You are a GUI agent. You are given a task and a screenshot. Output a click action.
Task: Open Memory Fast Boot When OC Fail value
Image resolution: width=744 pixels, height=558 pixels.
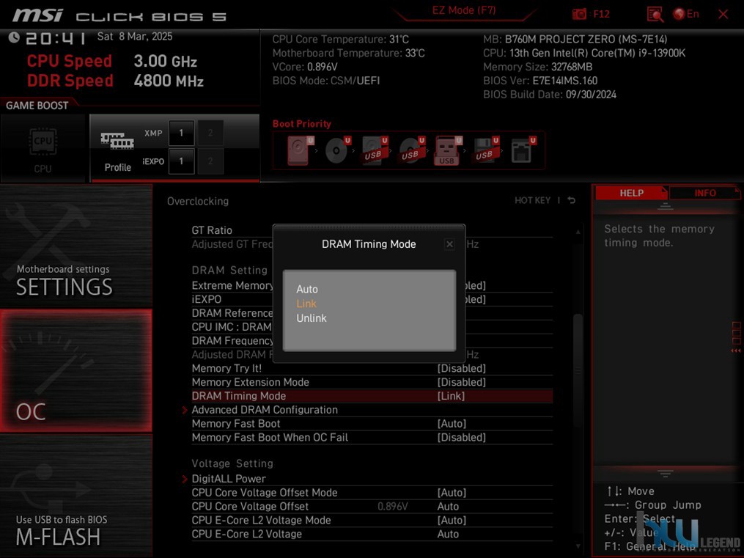(461, 437)
